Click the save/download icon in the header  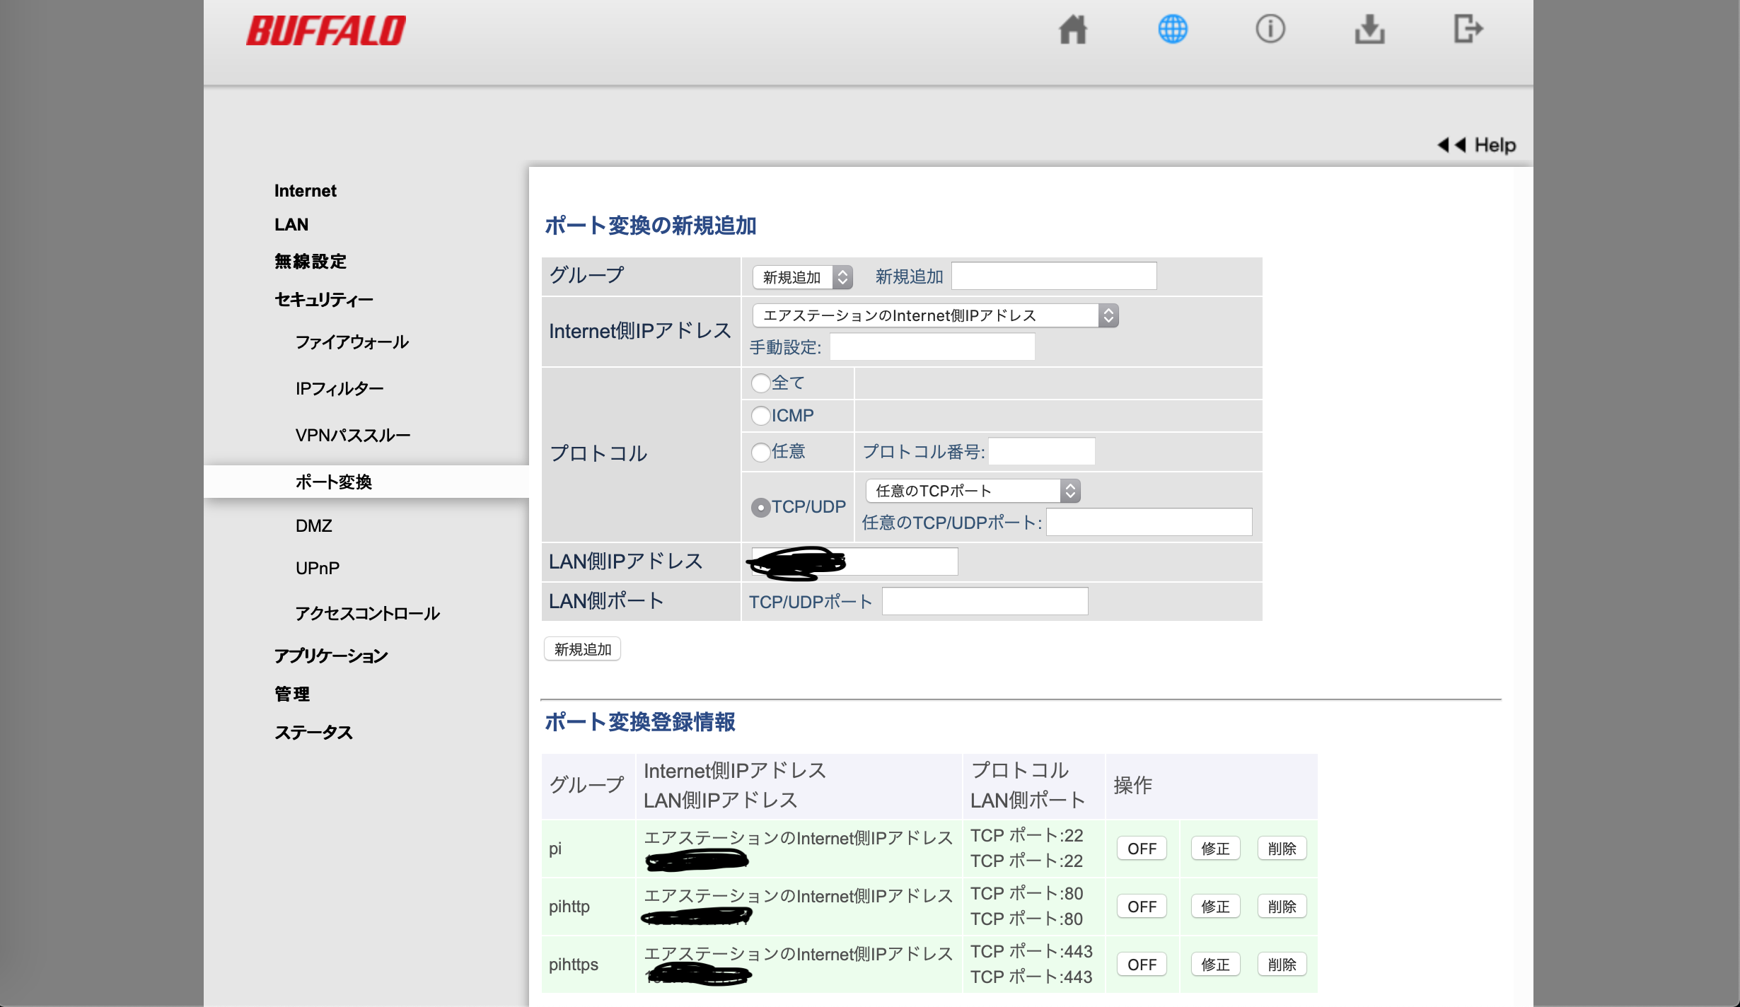1370,30
